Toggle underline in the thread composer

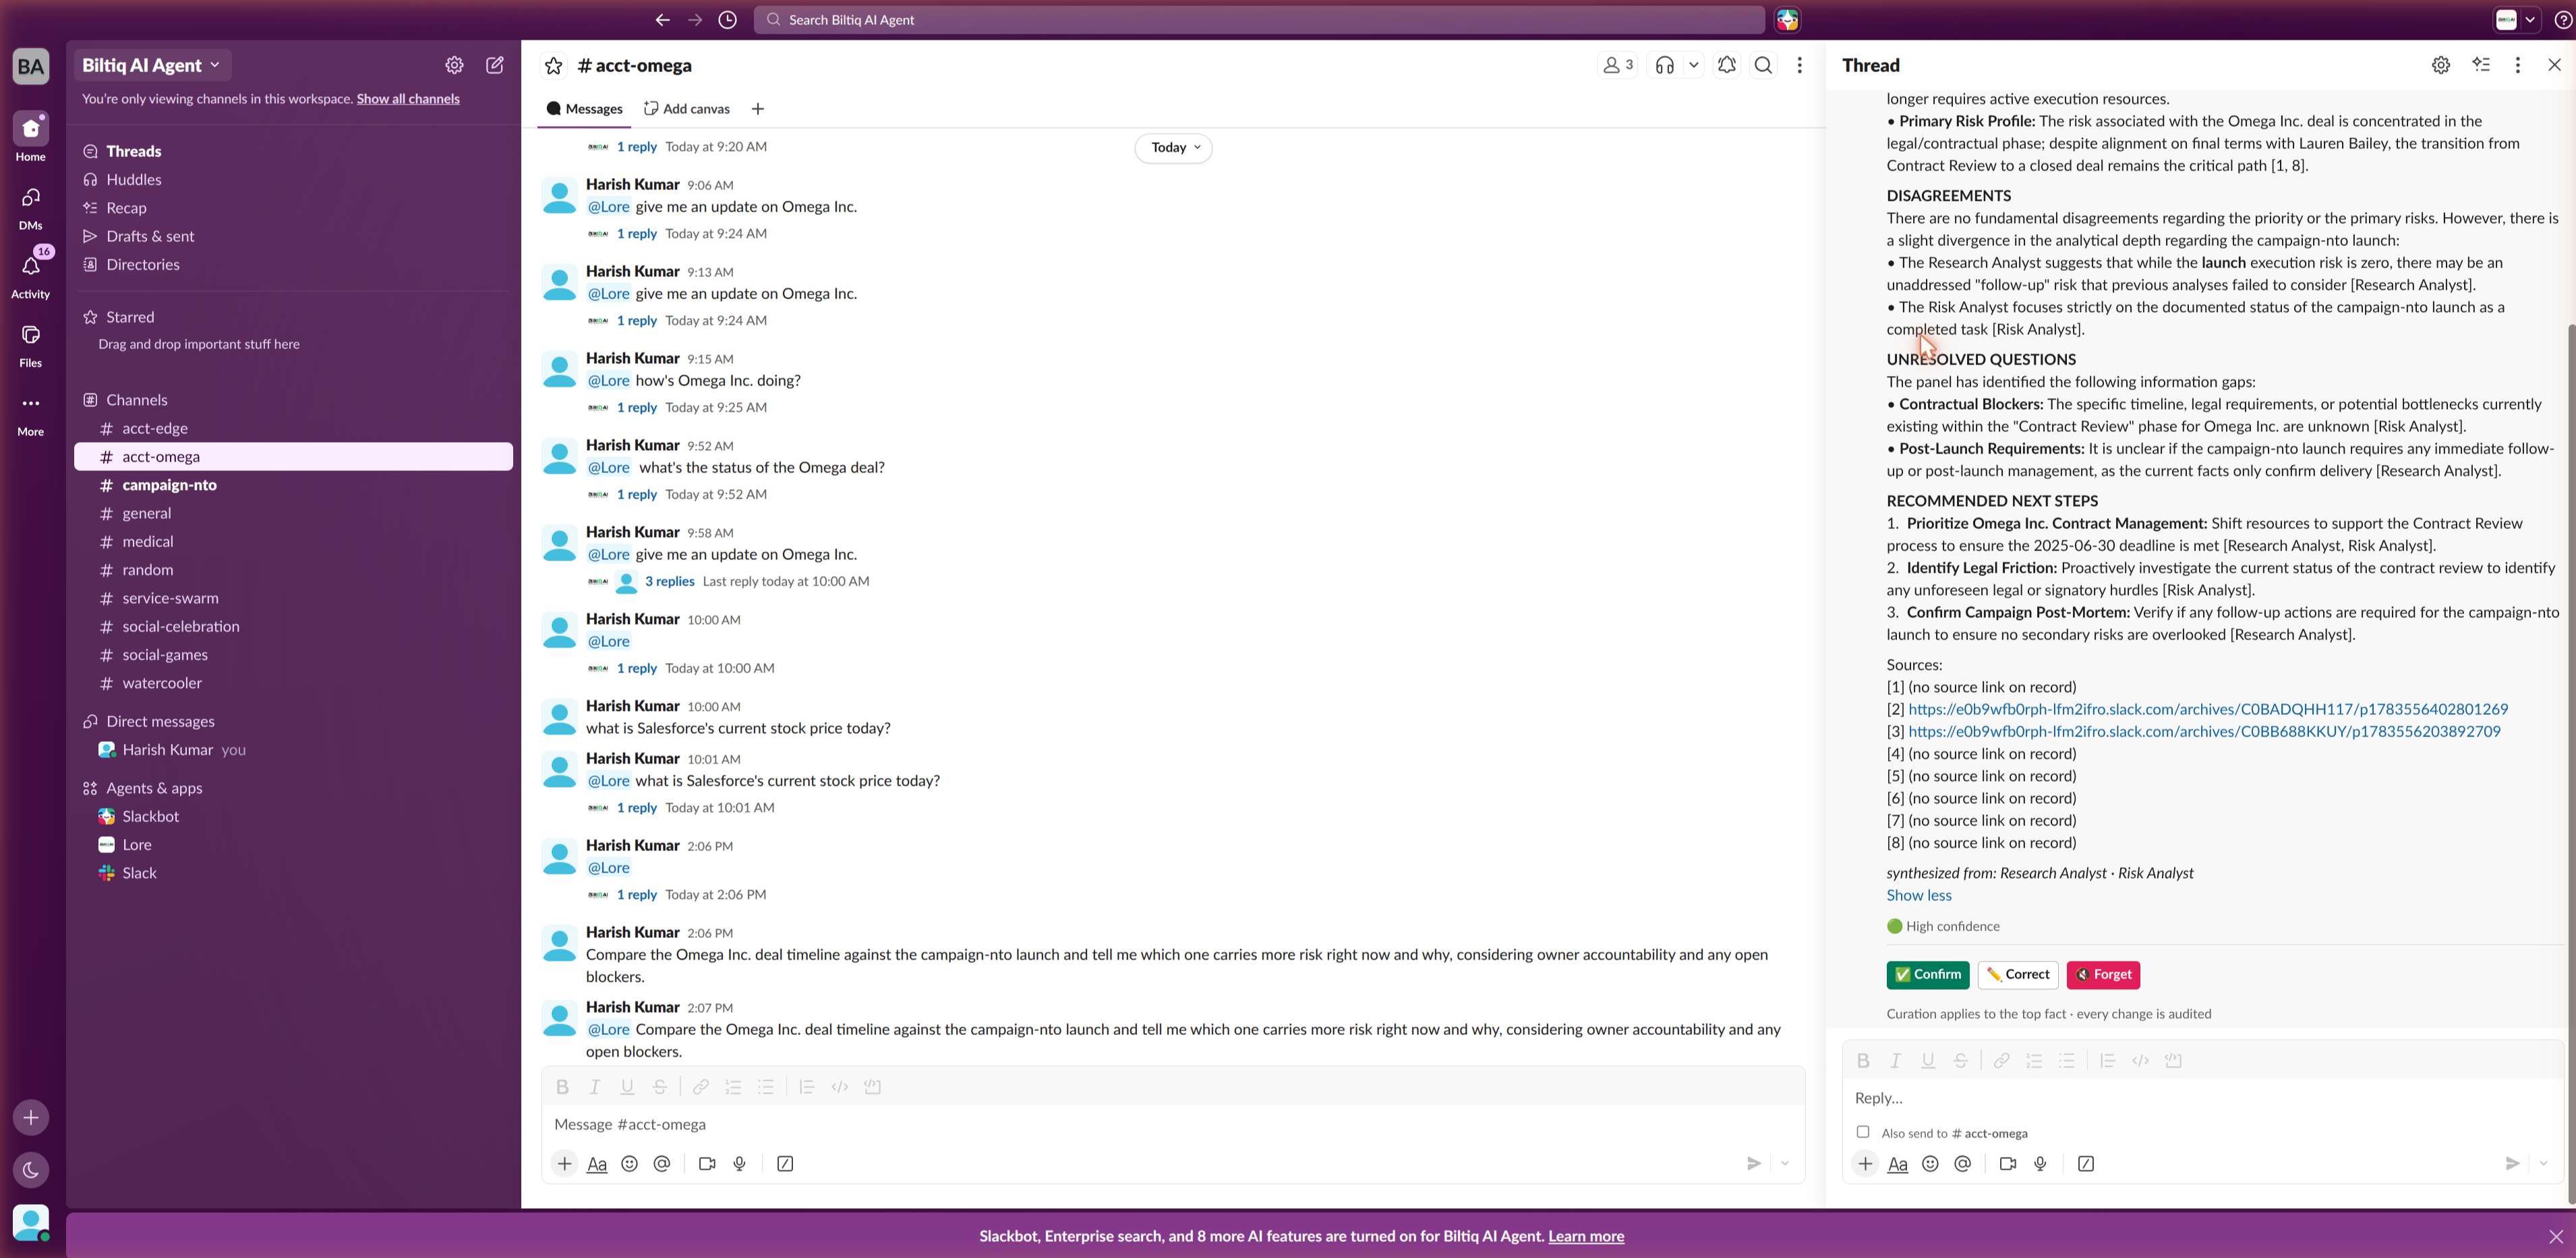point(1928,1061)
